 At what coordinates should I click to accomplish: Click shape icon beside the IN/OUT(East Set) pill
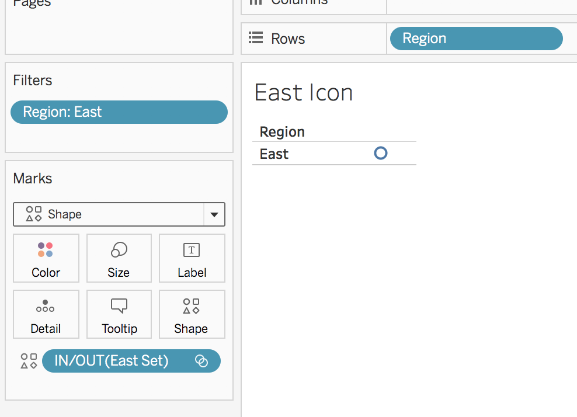pos(29,361)
